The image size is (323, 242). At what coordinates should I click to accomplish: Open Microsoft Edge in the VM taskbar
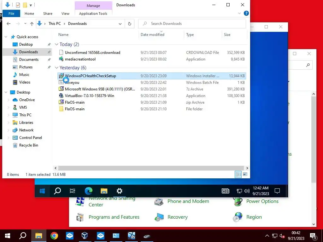88,191
